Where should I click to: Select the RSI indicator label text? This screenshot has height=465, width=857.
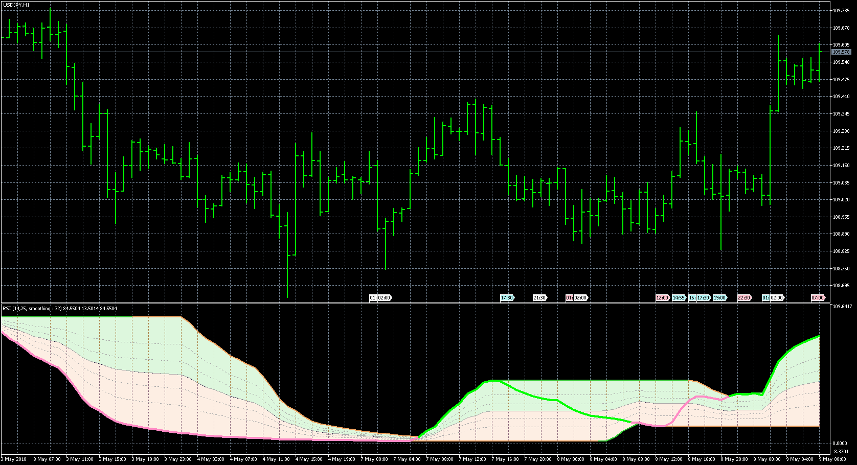(60, 309)
